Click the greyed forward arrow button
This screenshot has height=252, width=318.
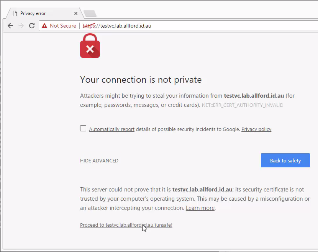tap(21, 26)
